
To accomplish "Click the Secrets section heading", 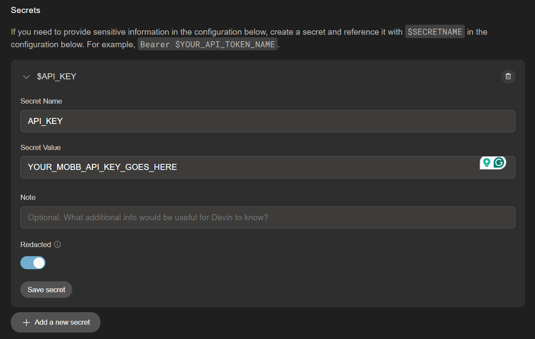I will tap(26, 10).
